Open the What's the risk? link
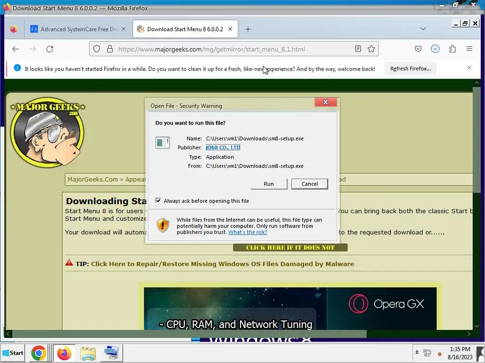Image resolution: width=485 pixels, height=363 pixels. pyautogui.click(x=247, y=232)
